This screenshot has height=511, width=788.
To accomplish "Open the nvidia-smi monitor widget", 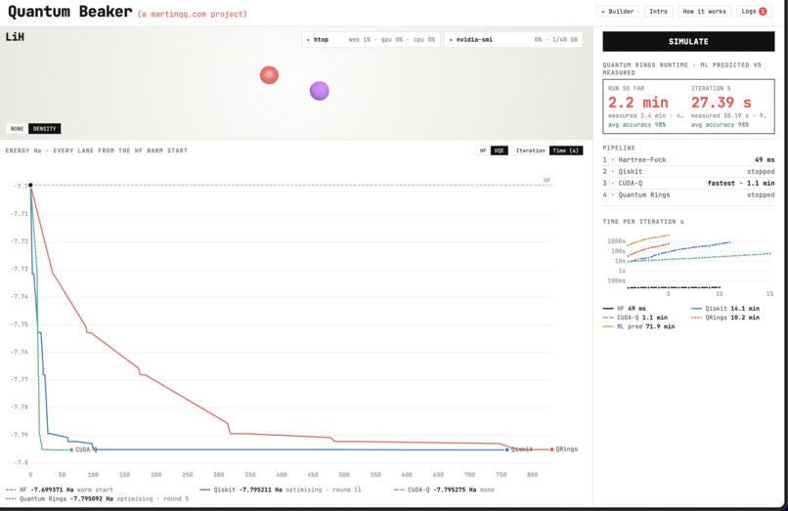I will pyautogui.click(x=513, y=39).
